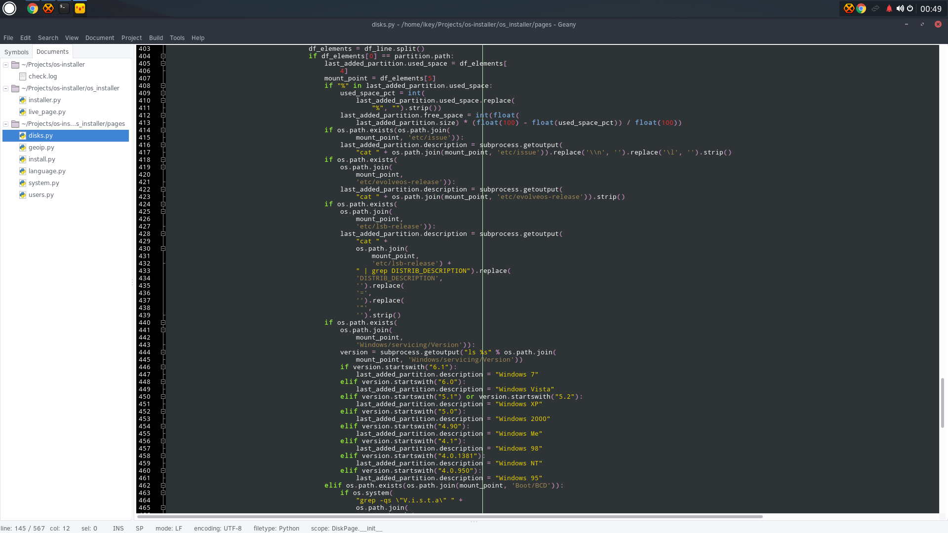
Task: Switch to the Symbols sidebar tab
Action: click(16, 52)
